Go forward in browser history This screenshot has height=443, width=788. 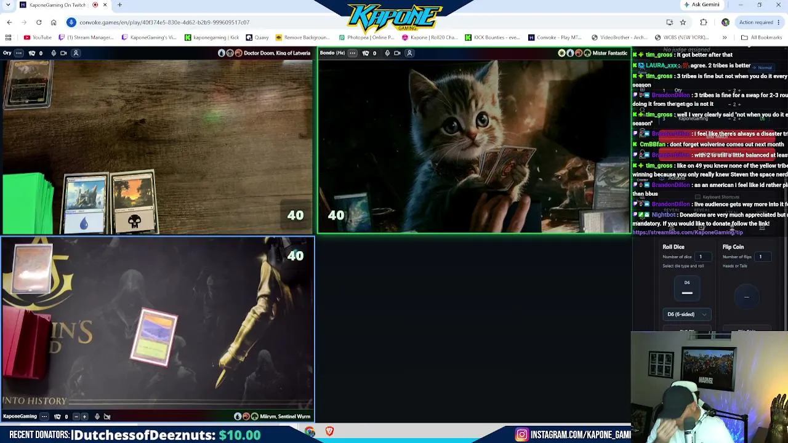click(x=24, y=22)
